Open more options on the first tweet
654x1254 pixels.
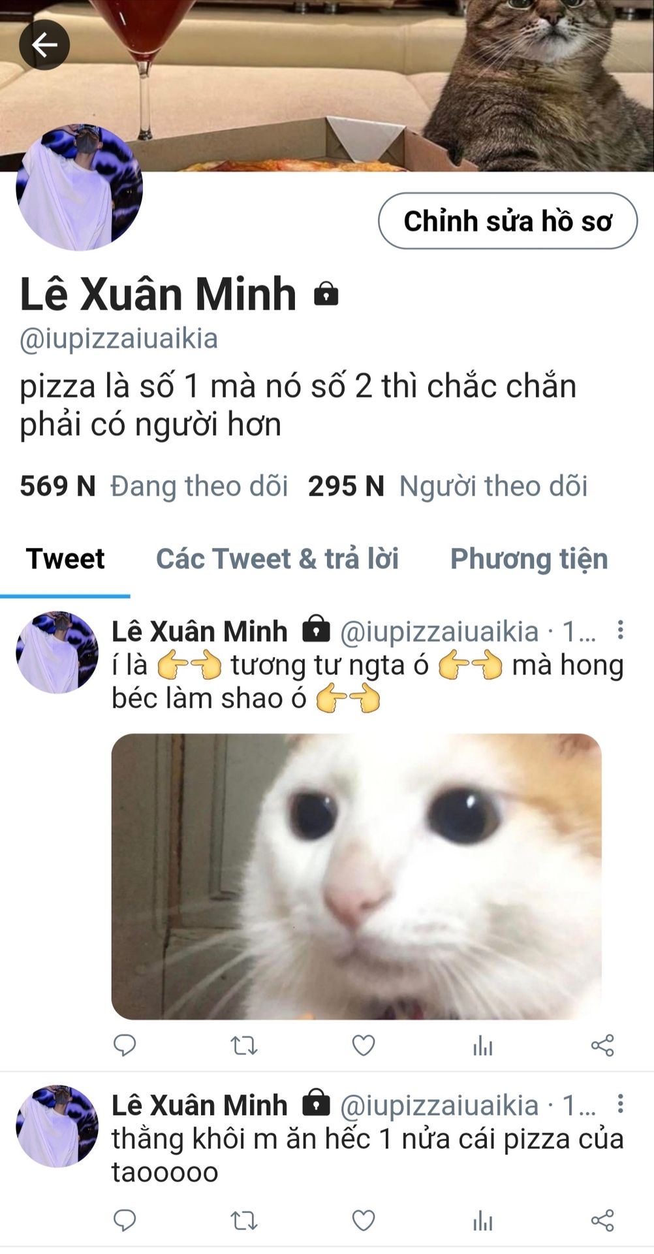click(x=620, y=630)
